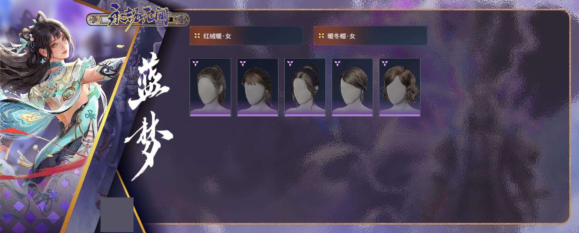Click the gray square placeholder at the bottom left

coord(117,215)
